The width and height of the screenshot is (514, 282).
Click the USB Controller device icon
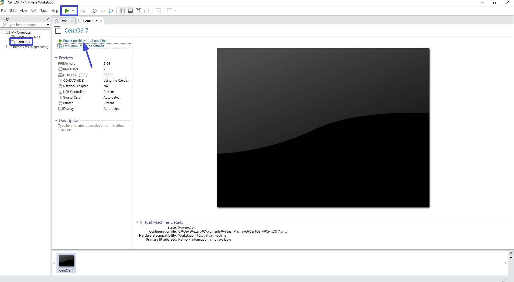[60, 92]
